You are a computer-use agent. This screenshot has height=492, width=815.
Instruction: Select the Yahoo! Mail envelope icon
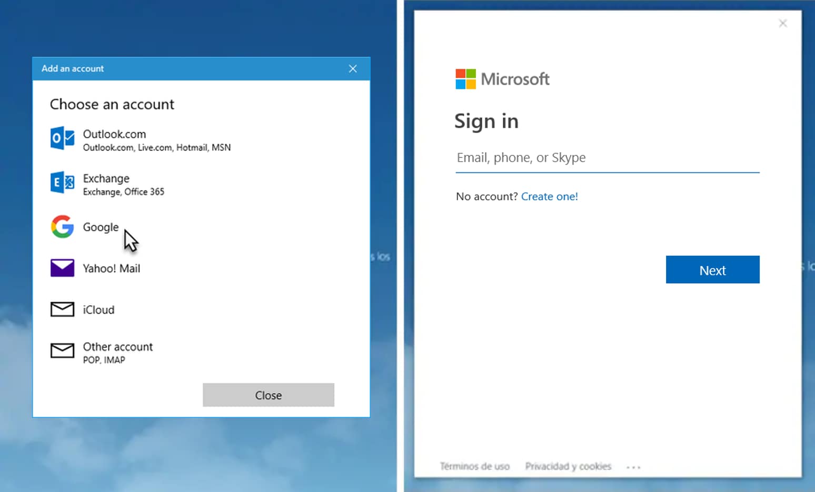click(62, 268)
